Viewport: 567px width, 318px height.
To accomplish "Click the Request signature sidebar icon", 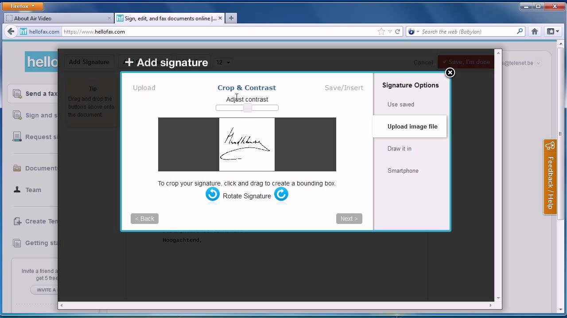I will pos(17,137).
